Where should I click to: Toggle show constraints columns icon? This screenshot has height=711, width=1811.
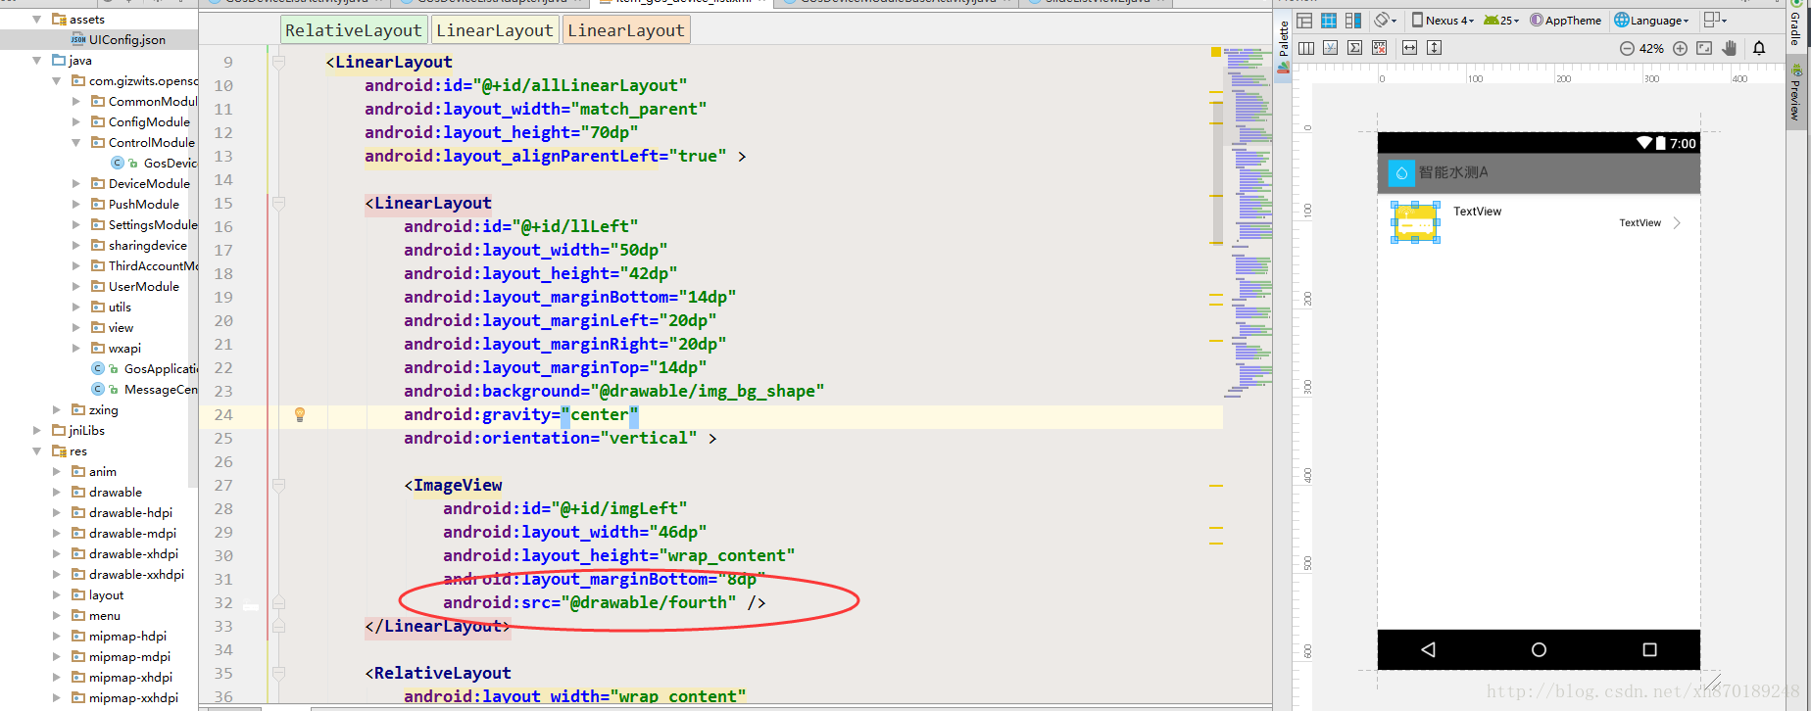coord(1305,48)
